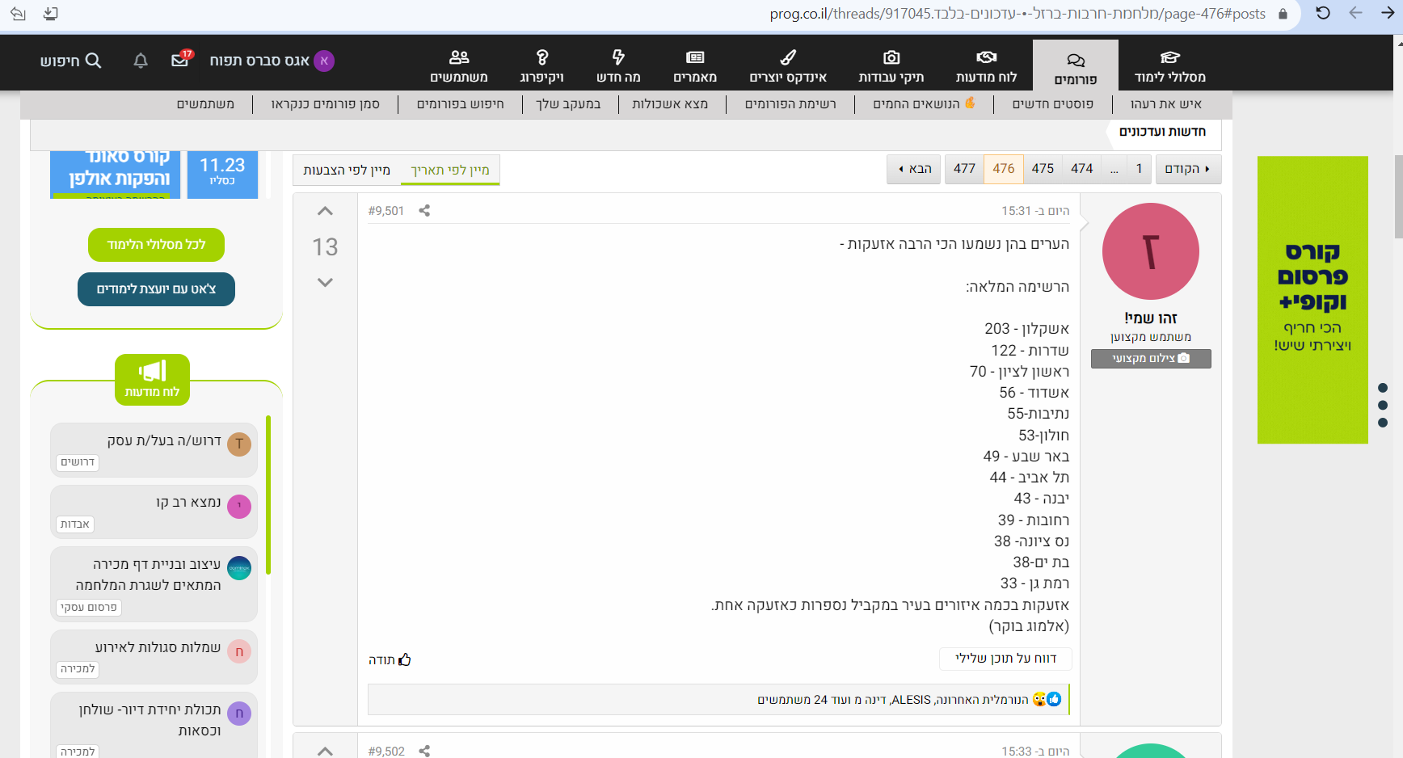
Task: Open רשימת הפורומים in the sub-navigation
Action: tap(790, 104)
